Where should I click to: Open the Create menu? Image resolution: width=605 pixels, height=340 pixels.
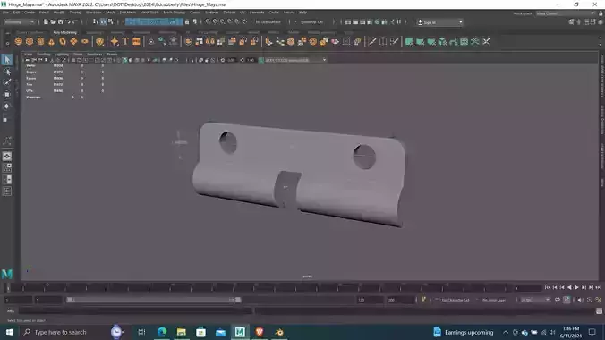pos(30,13)
